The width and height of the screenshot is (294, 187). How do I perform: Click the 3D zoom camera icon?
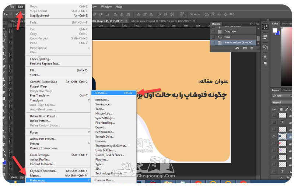tap(232, 14)
